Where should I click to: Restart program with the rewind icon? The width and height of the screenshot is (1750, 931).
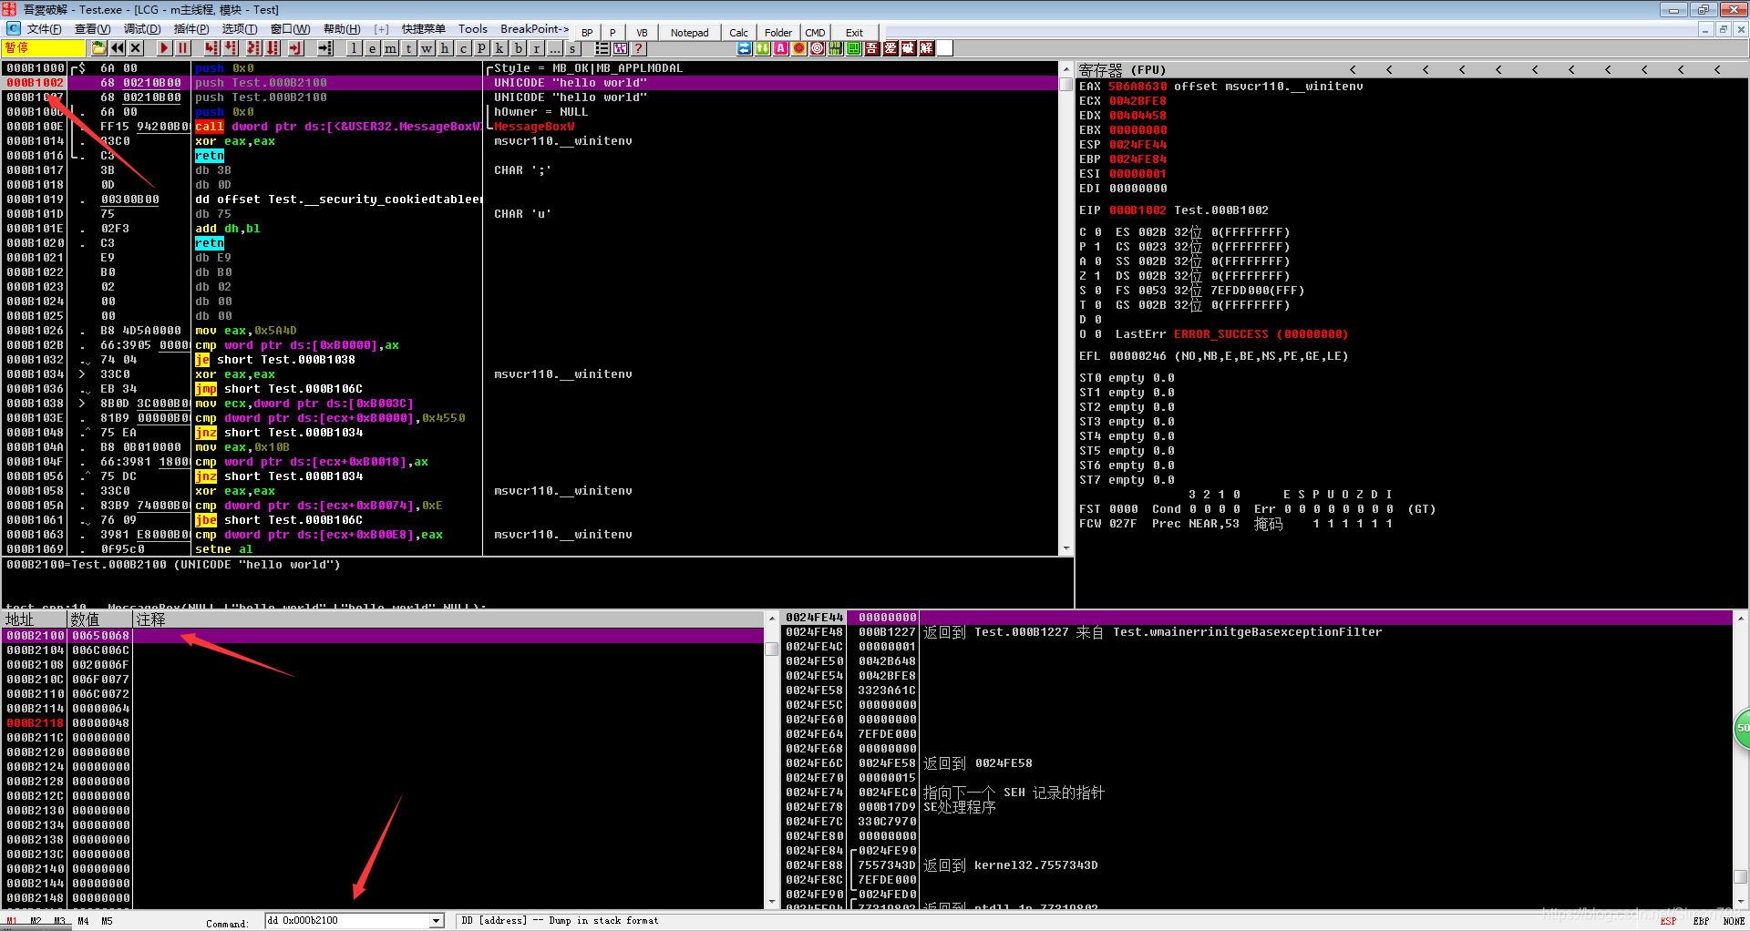pyautogui.click(x=118, y=48)
